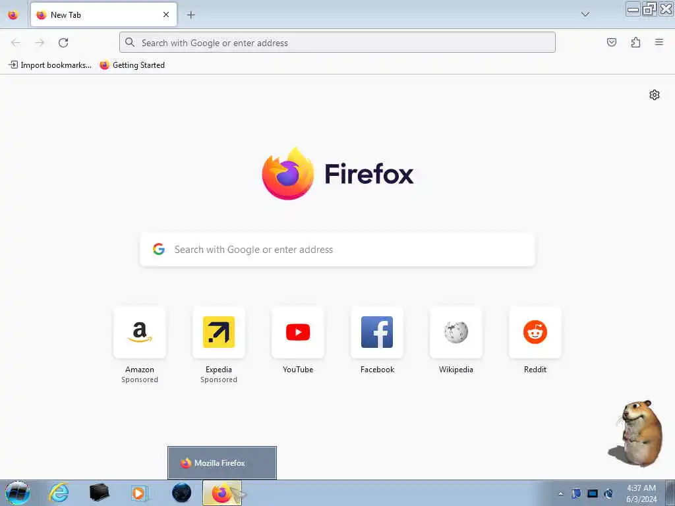Close the New Tab tab
Viewport: 675px width, 506px height.
(165, 14)
